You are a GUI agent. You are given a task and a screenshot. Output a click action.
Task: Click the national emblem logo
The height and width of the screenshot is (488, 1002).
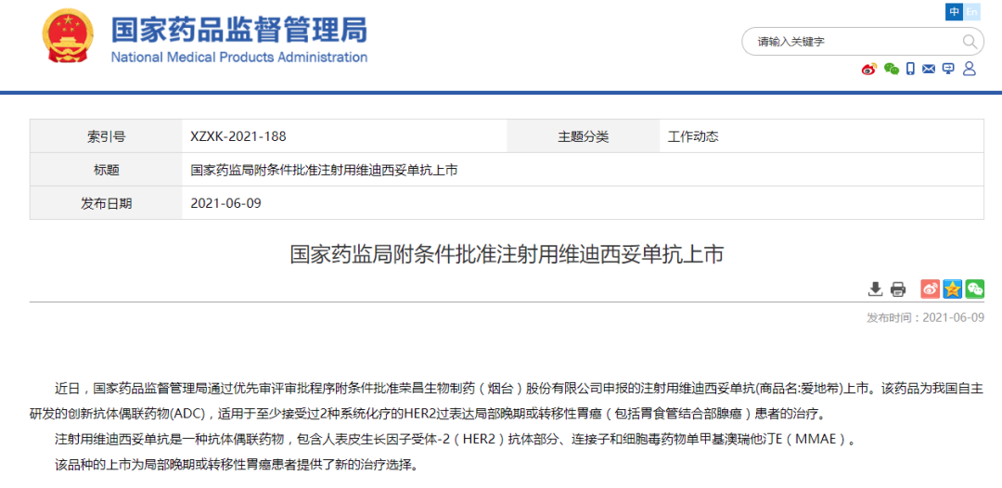(67, 37)
